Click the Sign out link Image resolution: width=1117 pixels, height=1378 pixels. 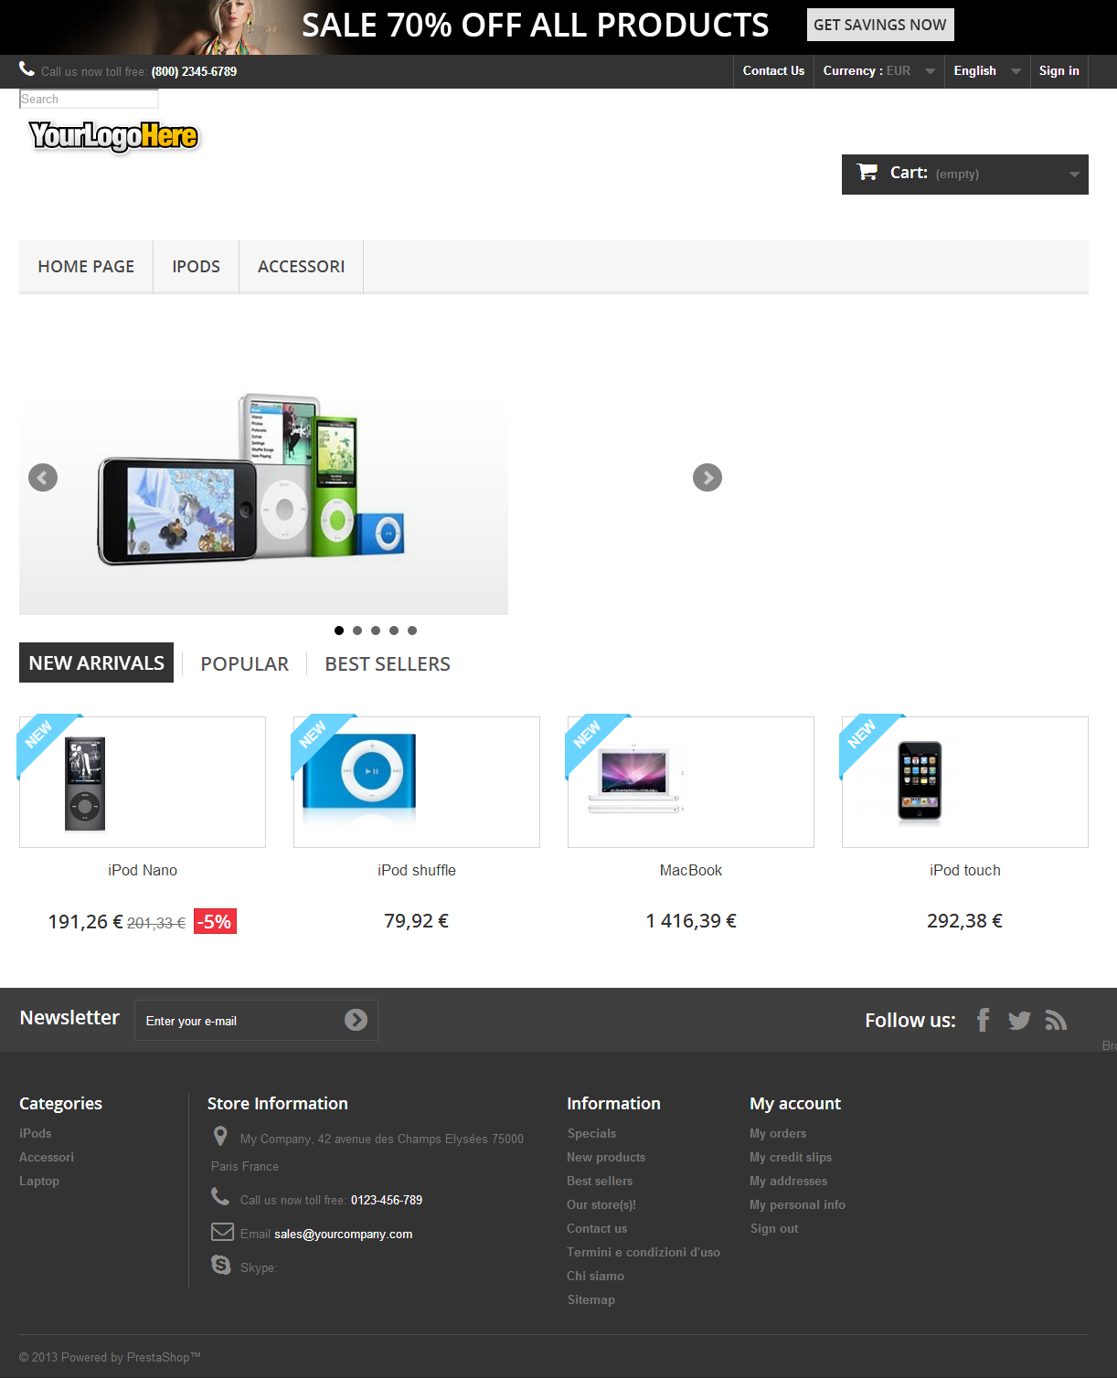tap(774, 1228)
